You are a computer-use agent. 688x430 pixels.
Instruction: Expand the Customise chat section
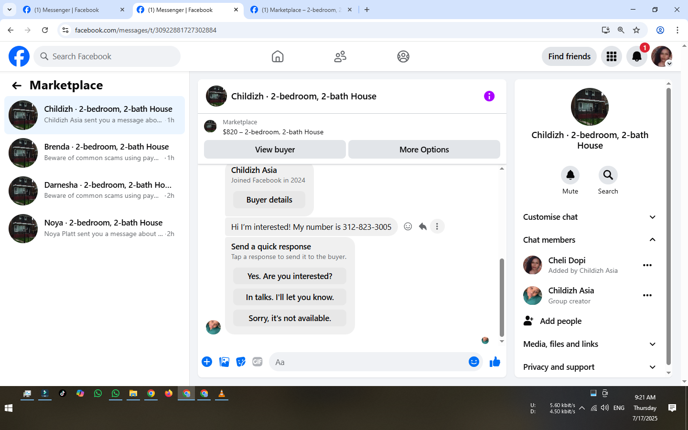coord(590,217)
